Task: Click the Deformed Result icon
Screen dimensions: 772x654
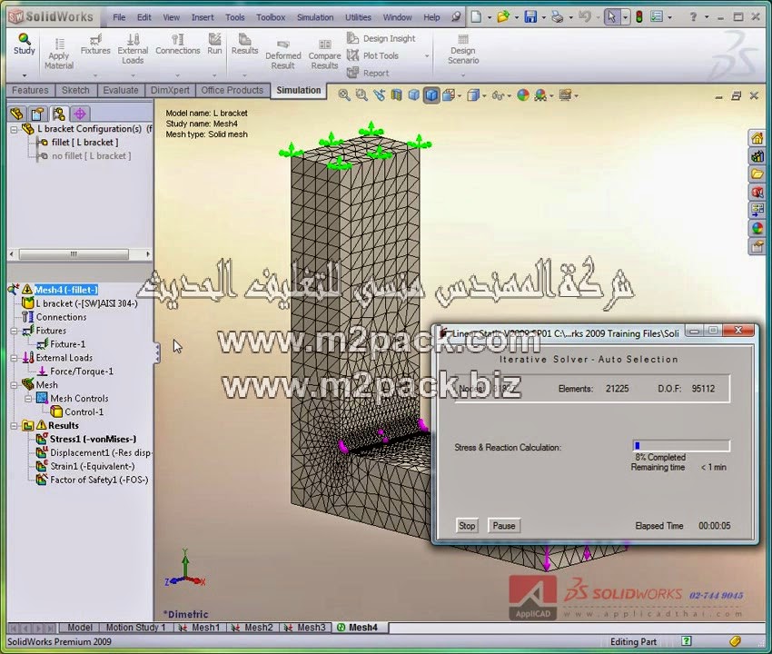Action: (283, 45)
